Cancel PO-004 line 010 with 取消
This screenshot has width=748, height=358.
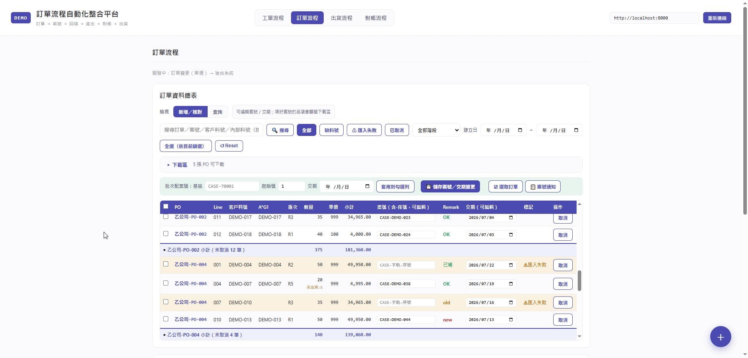pos(563,320)
